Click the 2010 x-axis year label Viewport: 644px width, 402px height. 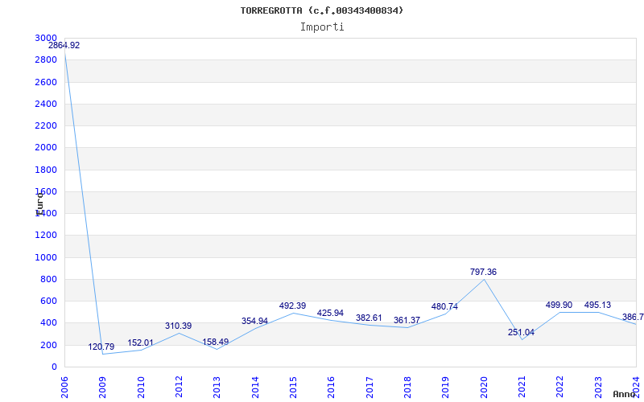(141, 388)
